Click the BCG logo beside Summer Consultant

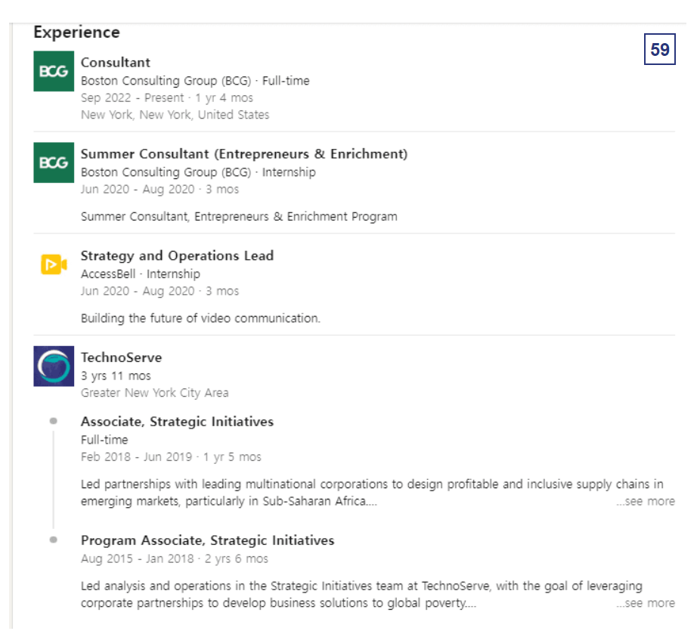coord(54,162)
